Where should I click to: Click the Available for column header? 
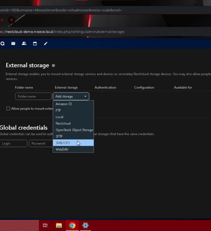tap(183, 87)
